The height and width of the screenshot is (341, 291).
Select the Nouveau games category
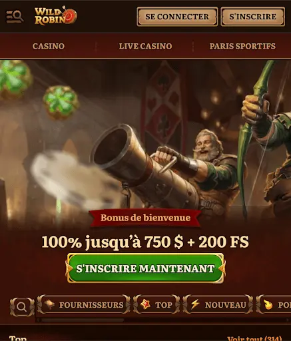[x=218, y=304]
